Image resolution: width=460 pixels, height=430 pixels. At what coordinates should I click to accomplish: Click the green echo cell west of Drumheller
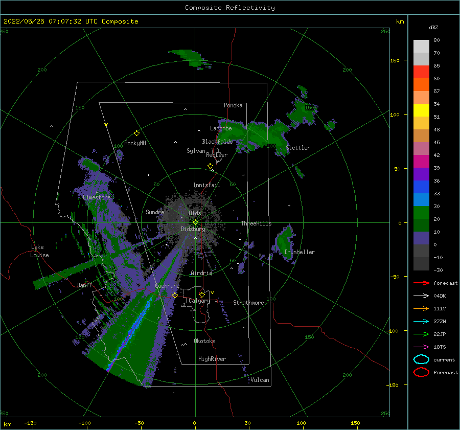pyautogui.click(x=284, y=242)
